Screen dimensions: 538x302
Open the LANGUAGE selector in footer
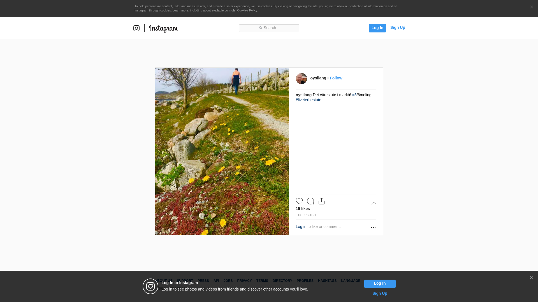coord(351,281)
